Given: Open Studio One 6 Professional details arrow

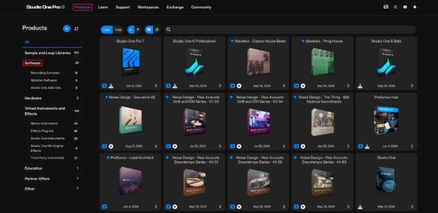Looking at the screenshot, I should pyautogui.click(x=220, y=86).
